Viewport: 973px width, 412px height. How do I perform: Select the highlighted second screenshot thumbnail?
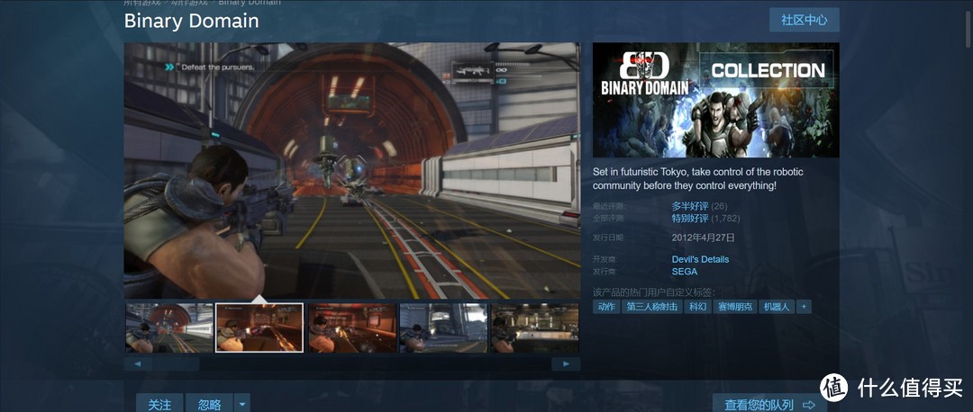coord(259,327)
